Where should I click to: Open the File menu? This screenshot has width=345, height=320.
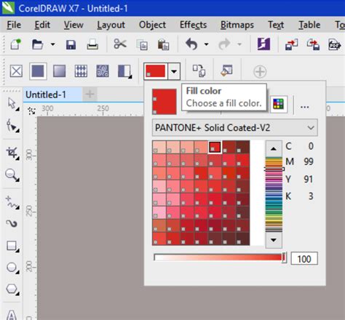pos(14,25)
